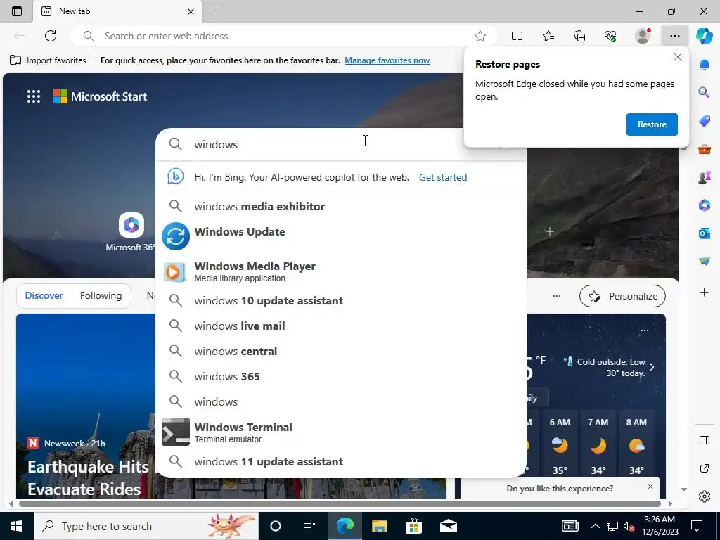Select the plain windows suggestion

tap(341, 401)
